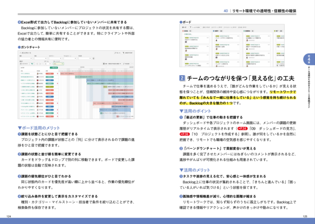Viewport: 315px width, 224px height.
Task: Click heading ❸課題の優先順位がひと目でわかる
Action: [x=44, y=176]
